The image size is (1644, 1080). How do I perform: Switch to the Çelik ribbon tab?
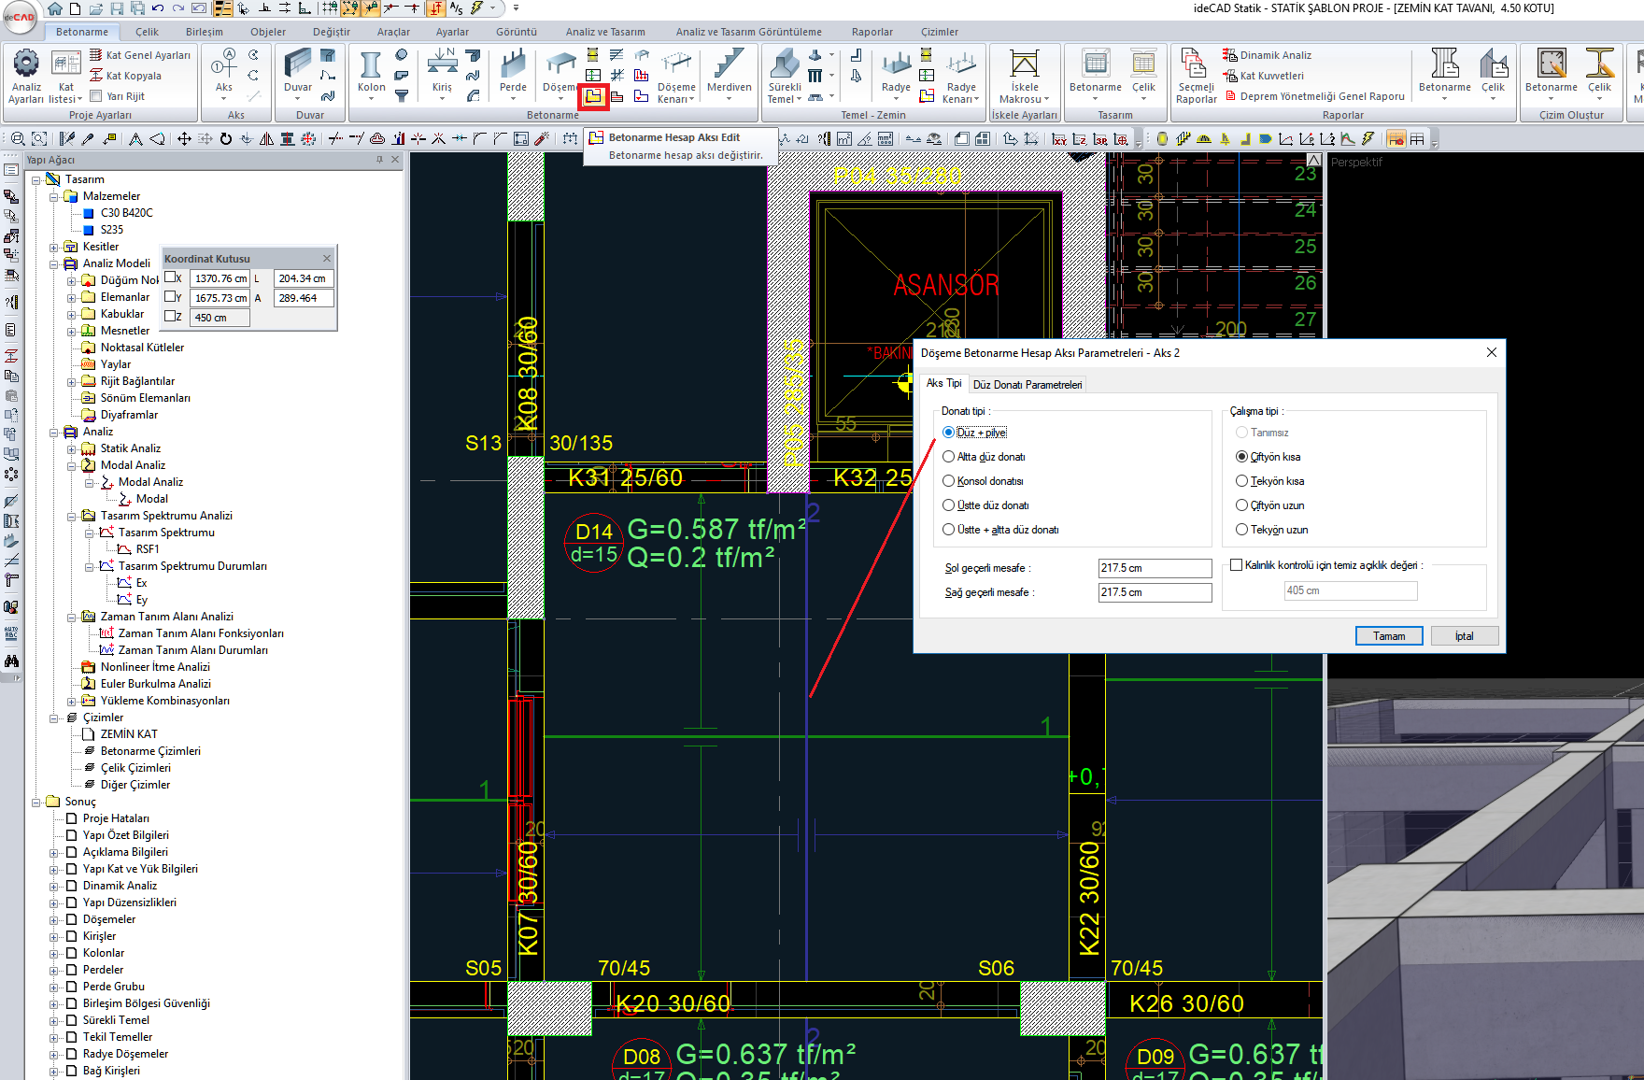pos(147,32)
